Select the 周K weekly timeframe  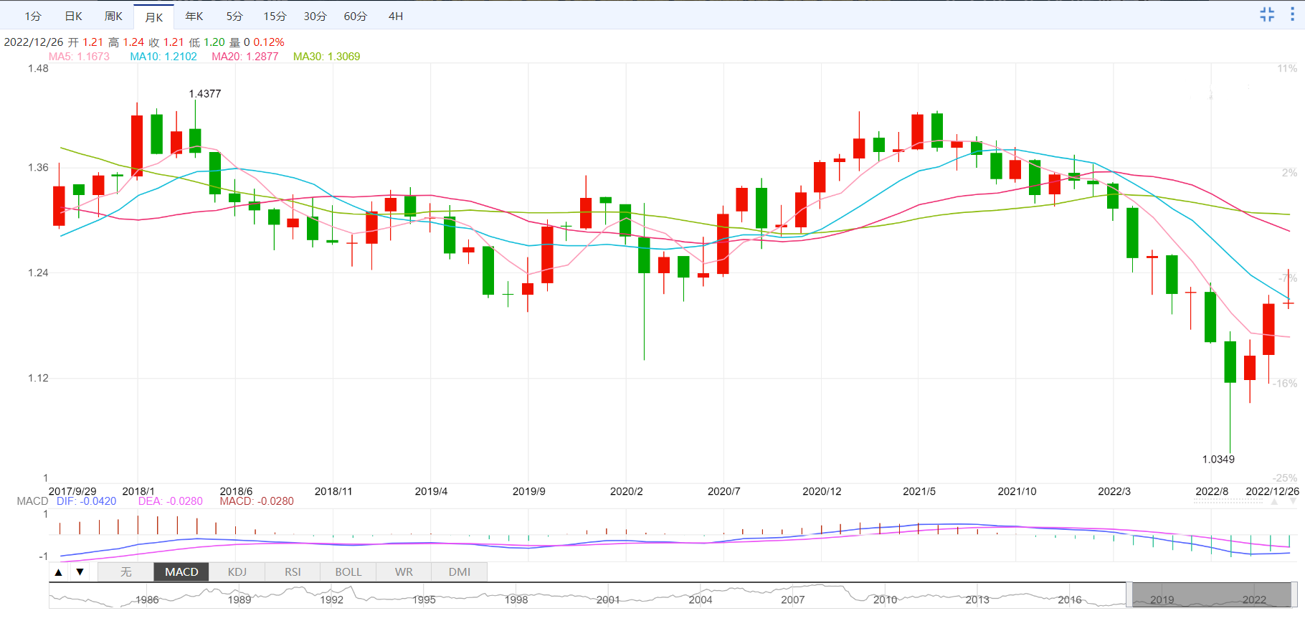tap(113, 16)
